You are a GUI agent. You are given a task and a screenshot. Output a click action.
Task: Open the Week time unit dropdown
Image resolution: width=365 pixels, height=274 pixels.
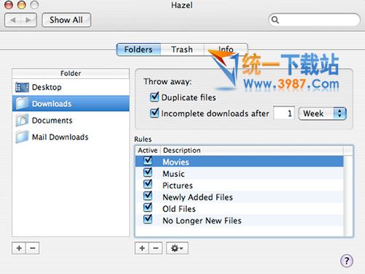(323, 113)
